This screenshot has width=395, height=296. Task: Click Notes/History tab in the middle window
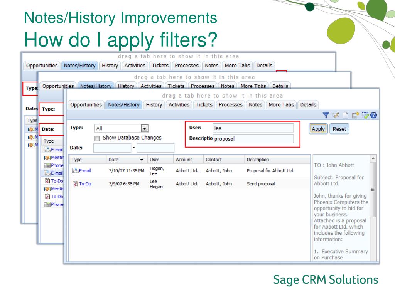tap(96, 86)
